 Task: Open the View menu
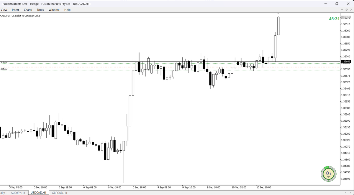(x=4, y=10)
